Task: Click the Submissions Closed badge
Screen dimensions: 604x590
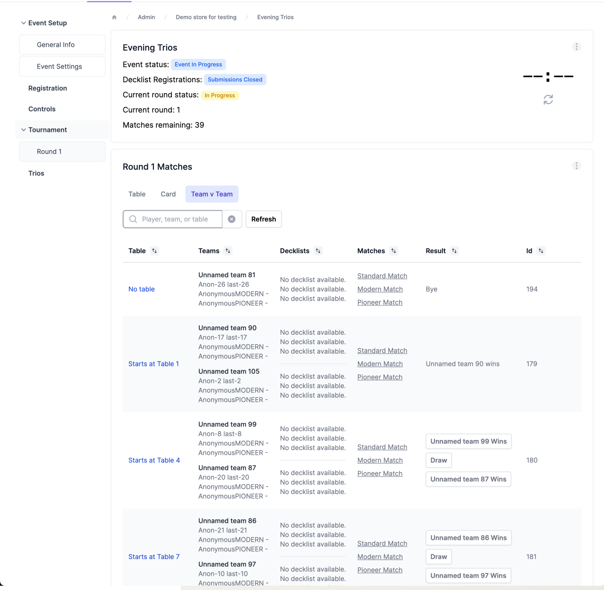Action: [235, 80]
